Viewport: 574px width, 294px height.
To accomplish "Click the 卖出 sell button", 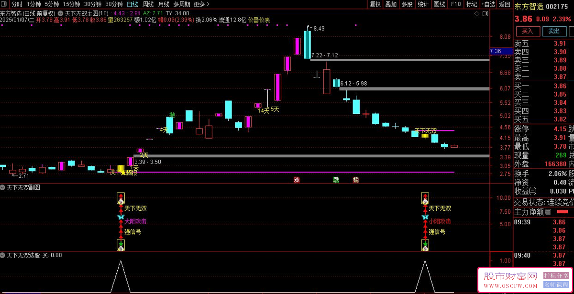I will (x=554, y=31).
